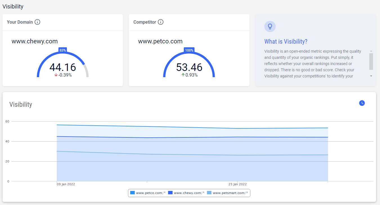Open the What is Visibility? link
Image resolution: width=380 pixels, height=205 pixels.
point(286,41)
